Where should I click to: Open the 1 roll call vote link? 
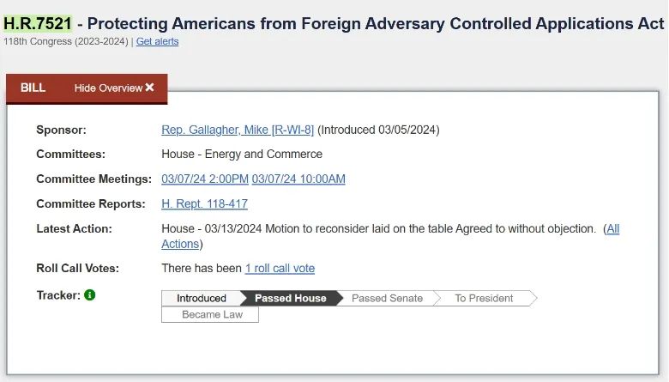pos(280,269)
